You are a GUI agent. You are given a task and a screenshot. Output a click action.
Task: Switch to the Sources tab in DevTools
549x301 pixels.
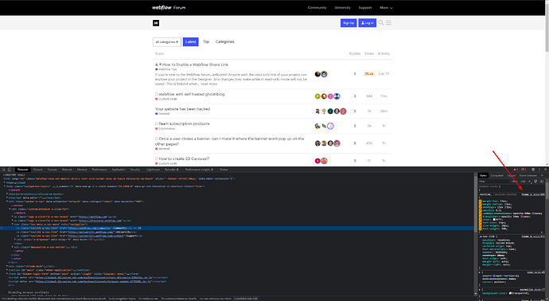pos(53,170)
